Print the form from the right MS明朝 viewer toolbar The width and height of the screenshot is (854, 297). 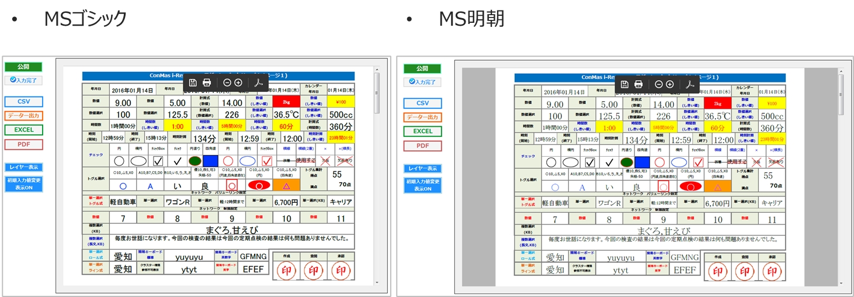coord(638,84)
